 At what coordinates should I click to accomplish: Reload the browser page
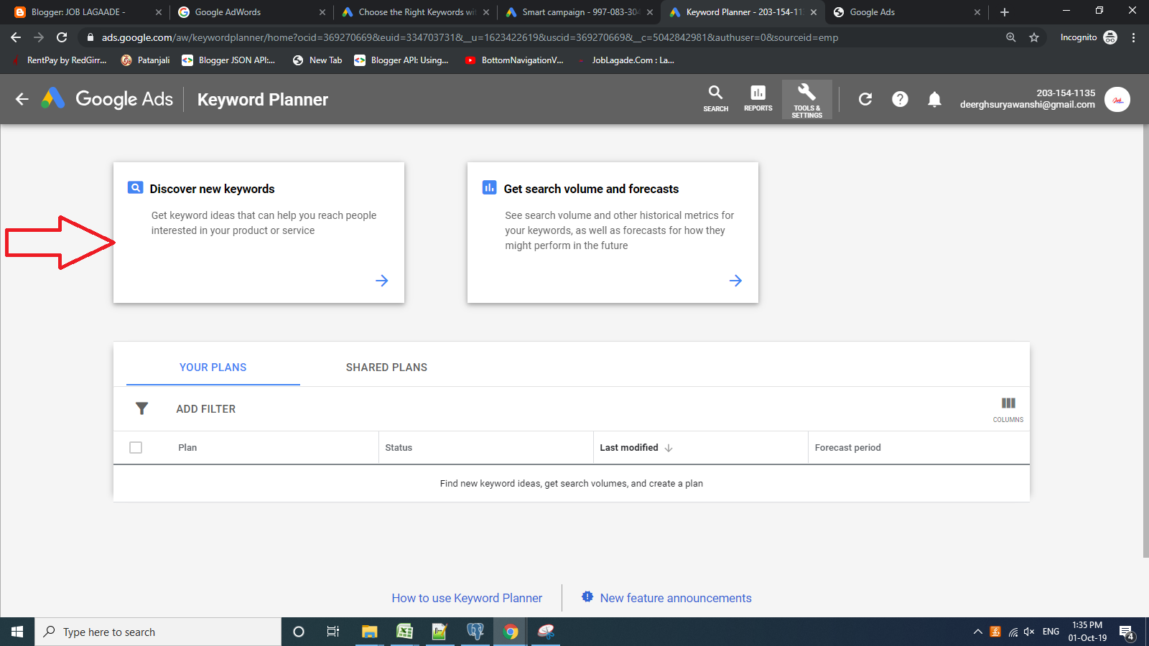[x=62, y=37]
